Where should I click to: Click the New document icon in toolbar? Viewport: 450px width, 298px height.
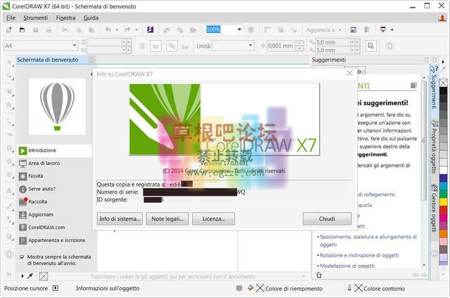(9, 29)
